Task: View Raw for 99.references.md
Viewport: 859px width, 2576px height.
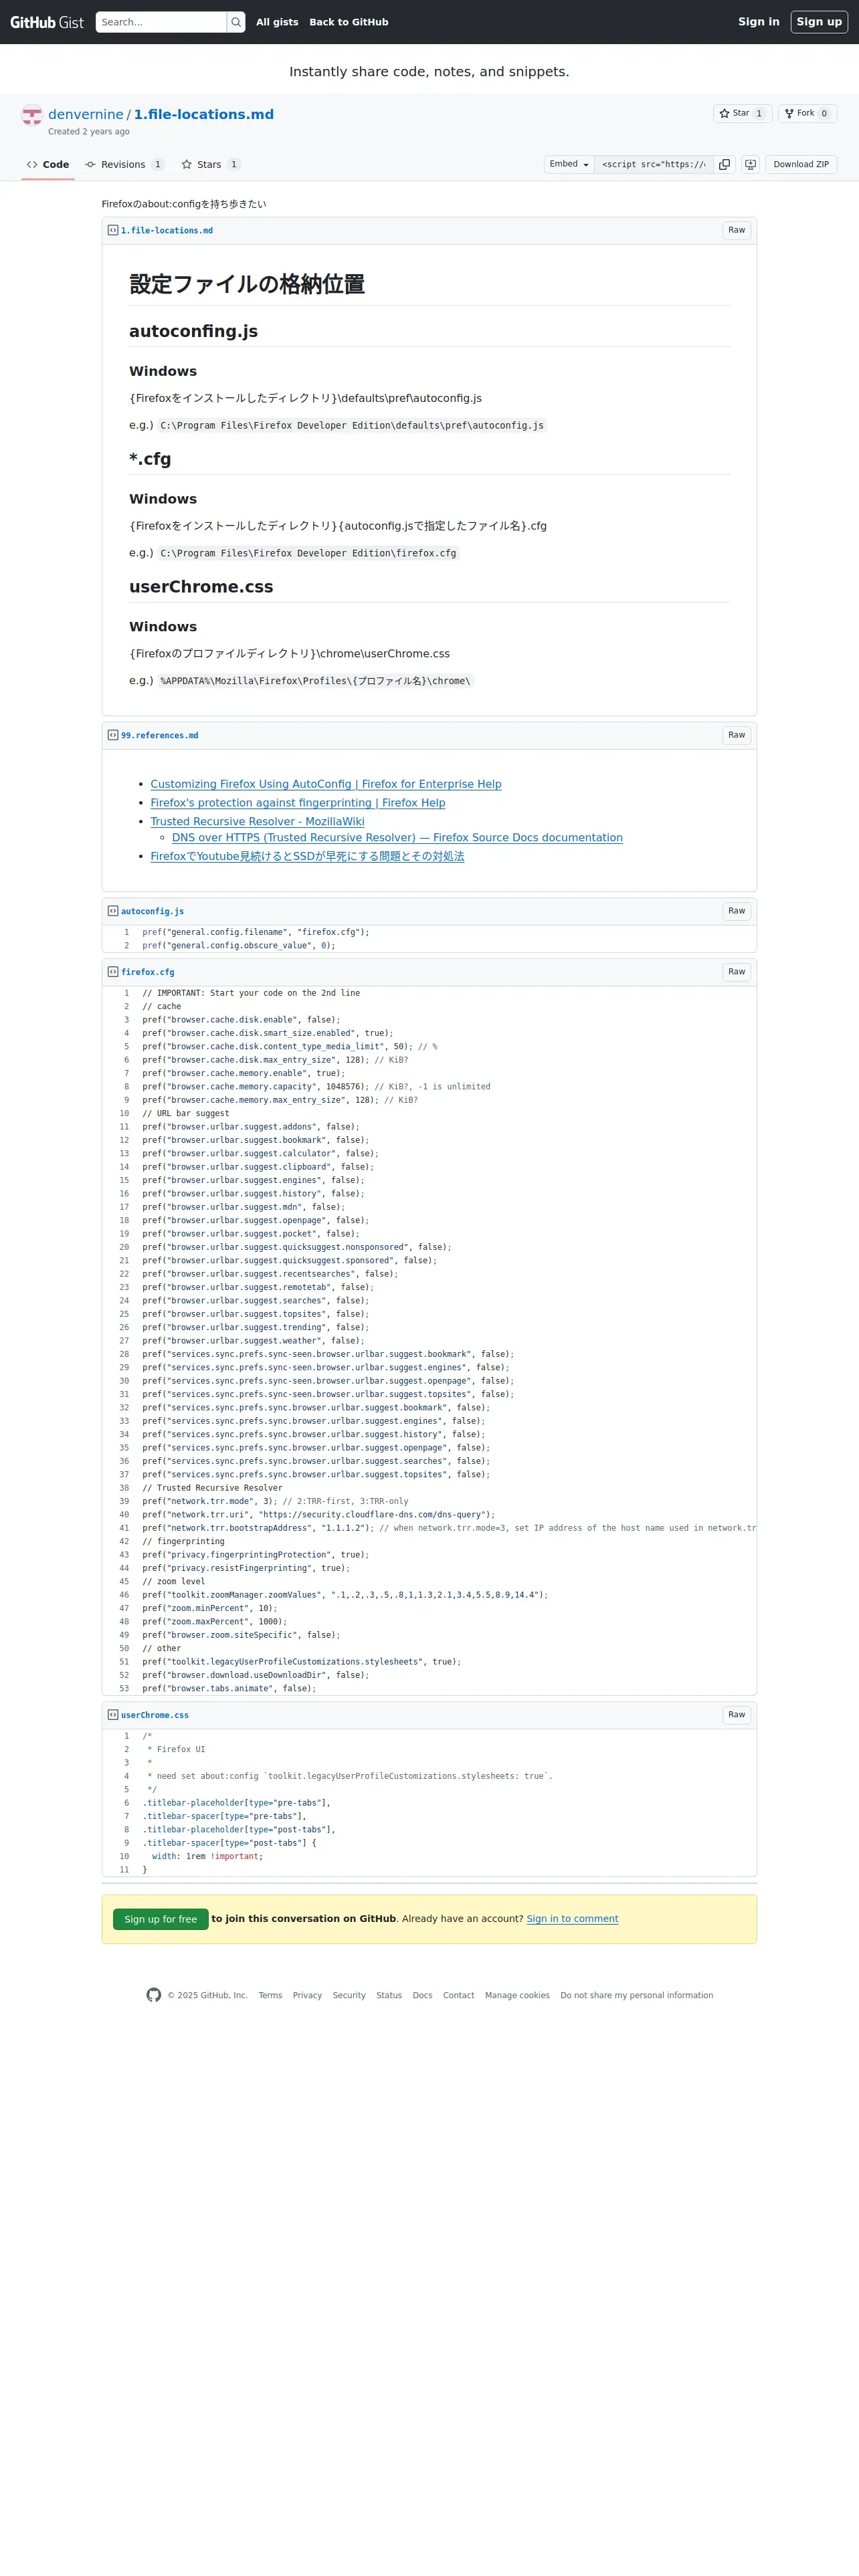Action: [736, 736]
